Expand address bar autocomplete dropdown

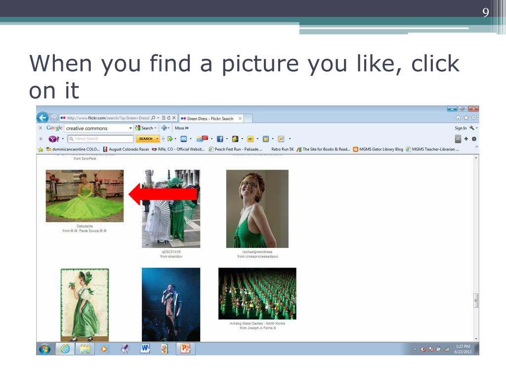(158, 118)
